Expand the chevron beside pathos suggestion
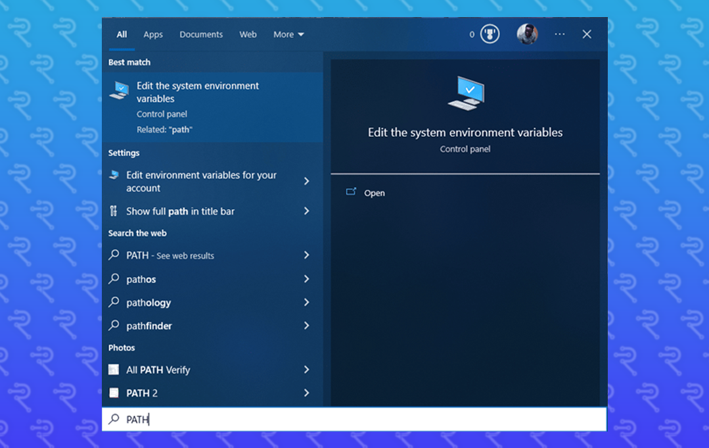Screen dimensions: 709x448 (x=306, y=279)
